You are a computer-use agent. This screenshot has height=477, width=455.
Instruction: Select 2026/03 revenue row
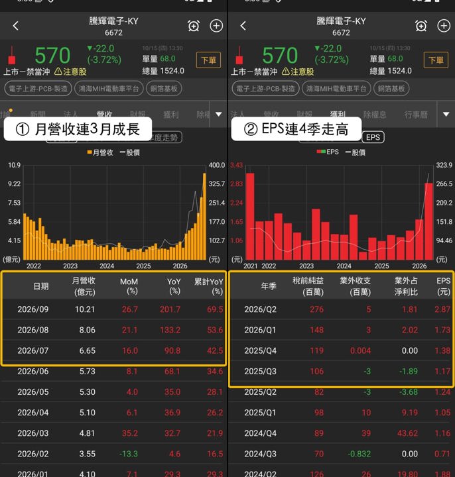click(x=113, y=433)
